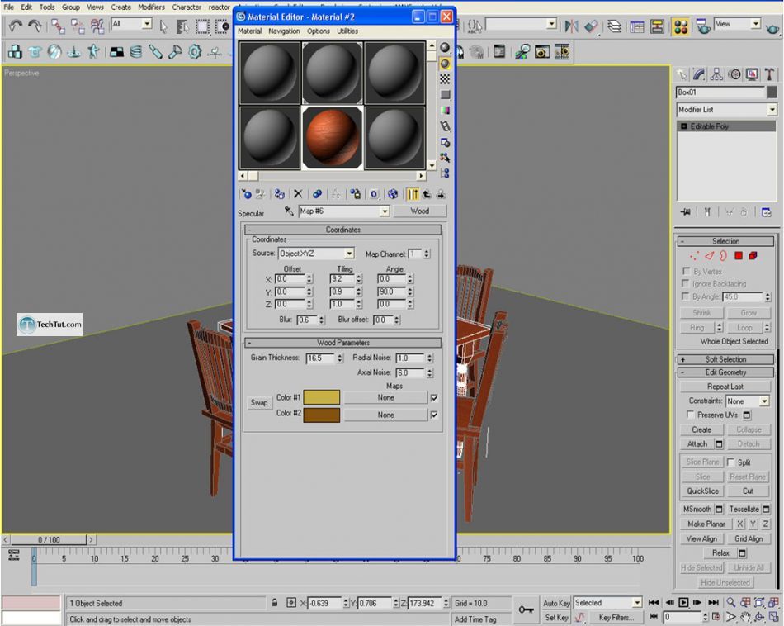Viewport: 784px width, 626px height.
Task: Toggle Color #1 map enable checkbox
Action: (x=434, y=397)
